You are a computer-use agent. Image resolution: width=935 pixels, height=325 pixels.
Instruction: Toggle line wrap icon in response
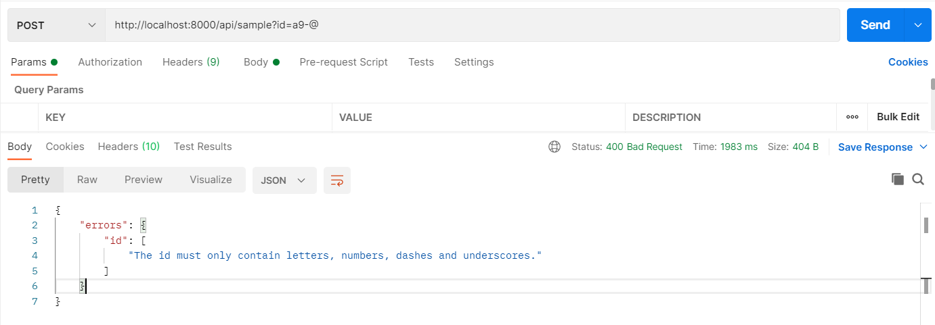pos(337,180)
